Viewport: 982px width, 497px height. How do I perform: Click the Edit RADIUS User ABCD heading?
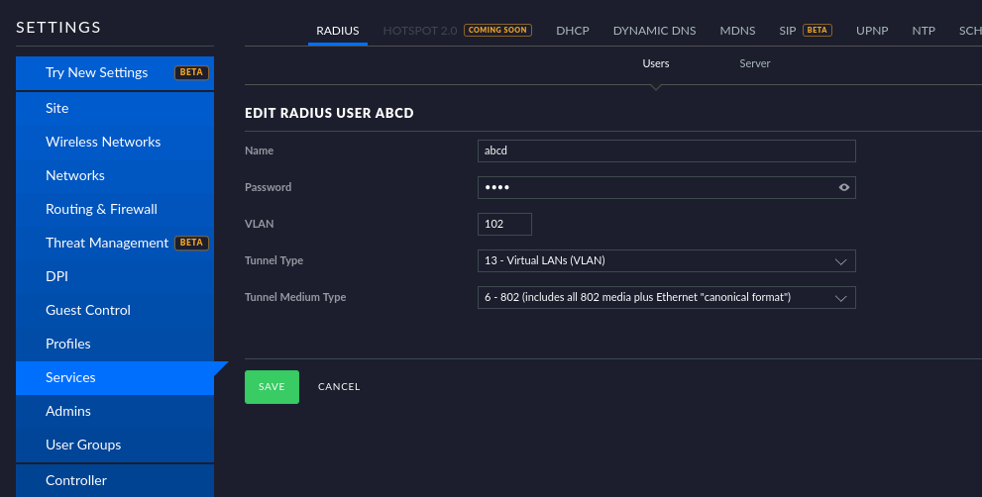coord(329,113)
